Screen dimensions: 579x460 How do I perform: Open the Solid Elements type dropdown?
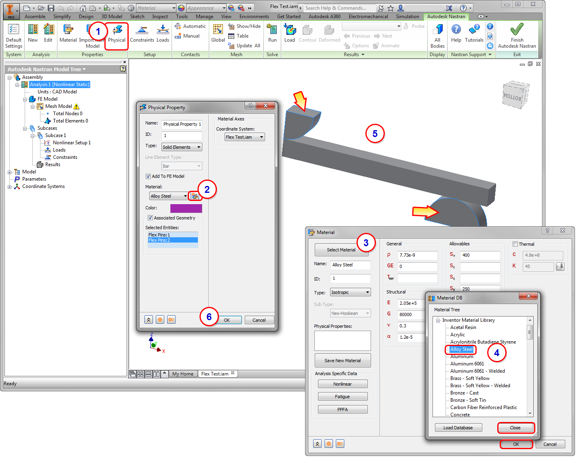[x=182, y=147]
